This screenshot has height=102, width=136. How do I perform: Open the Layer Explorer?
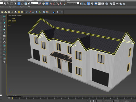(x=92, y=4)
